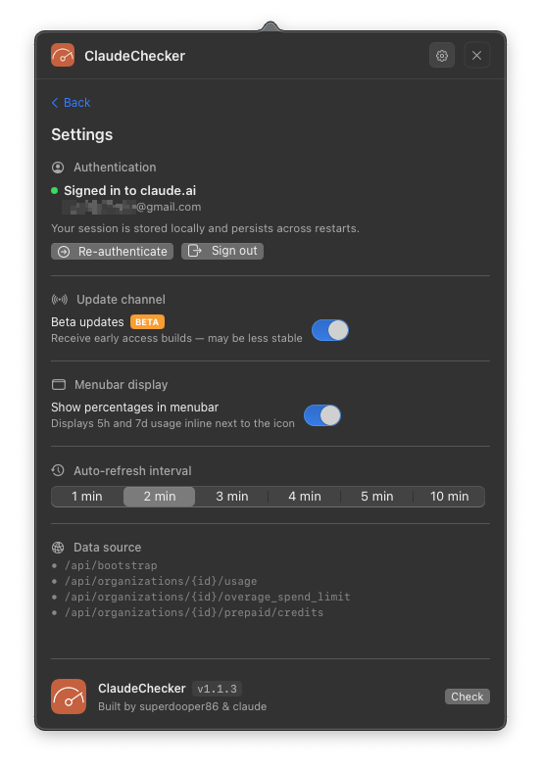Toggle Show percentages in menubar switch
Screen dimensions: 541x769
tap(322, 415)
